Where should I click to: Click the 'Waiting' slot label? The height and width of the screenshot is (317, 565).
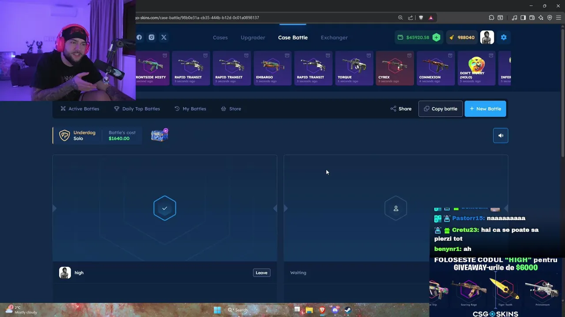(298, 273)
